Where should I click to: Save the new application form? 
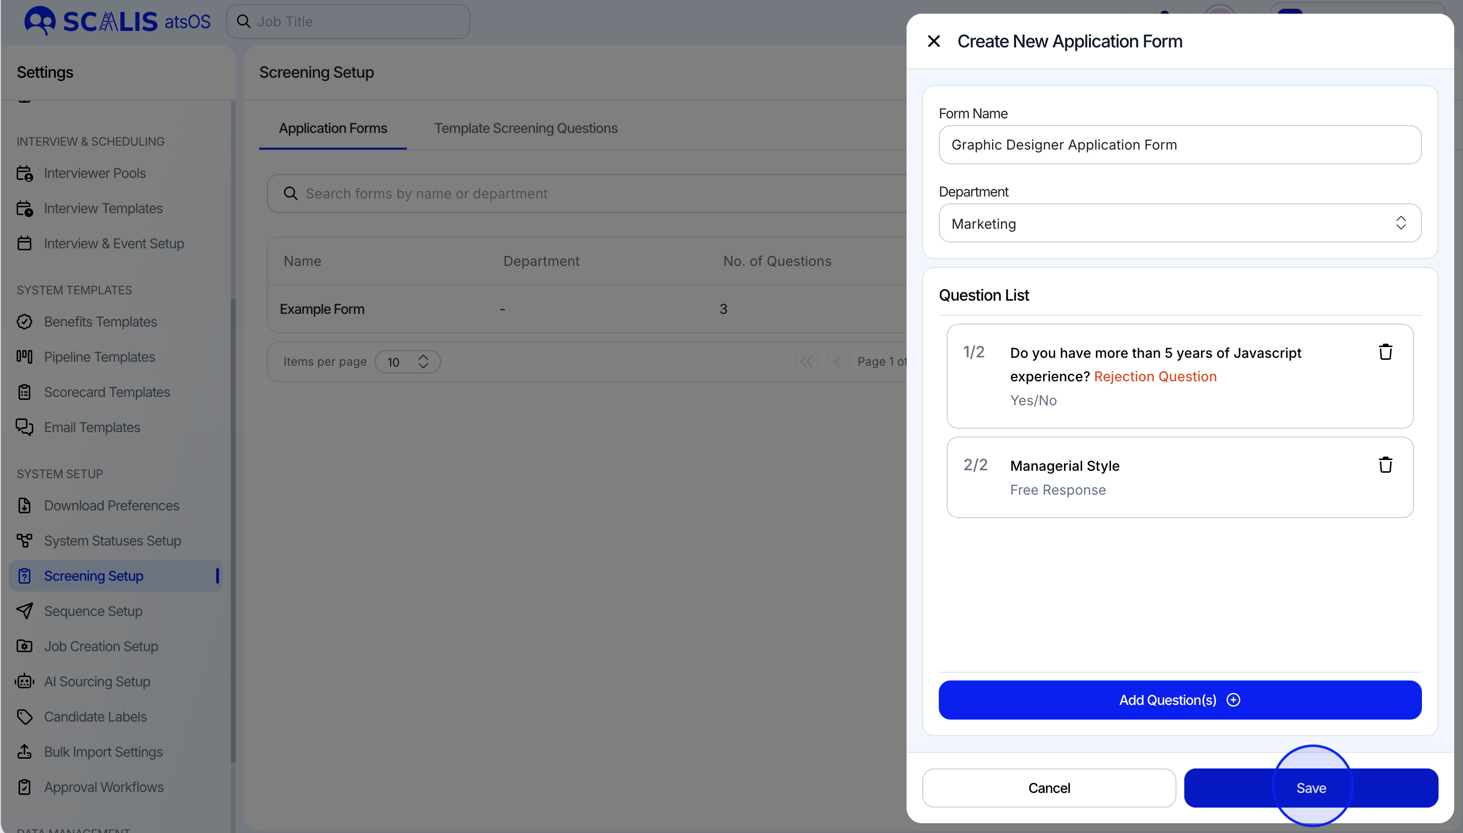[1310, 788]
